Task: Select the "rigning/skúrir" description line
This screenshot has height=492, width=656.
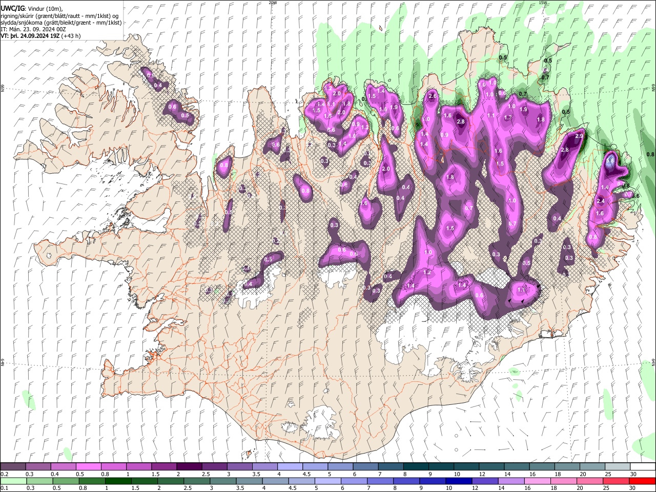Action: (60, 16)
